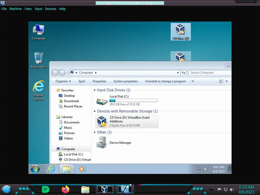Select the CD Drive (2) desktop icon
The height and width of the screenshot is (195, 260).
click(181, 32)
